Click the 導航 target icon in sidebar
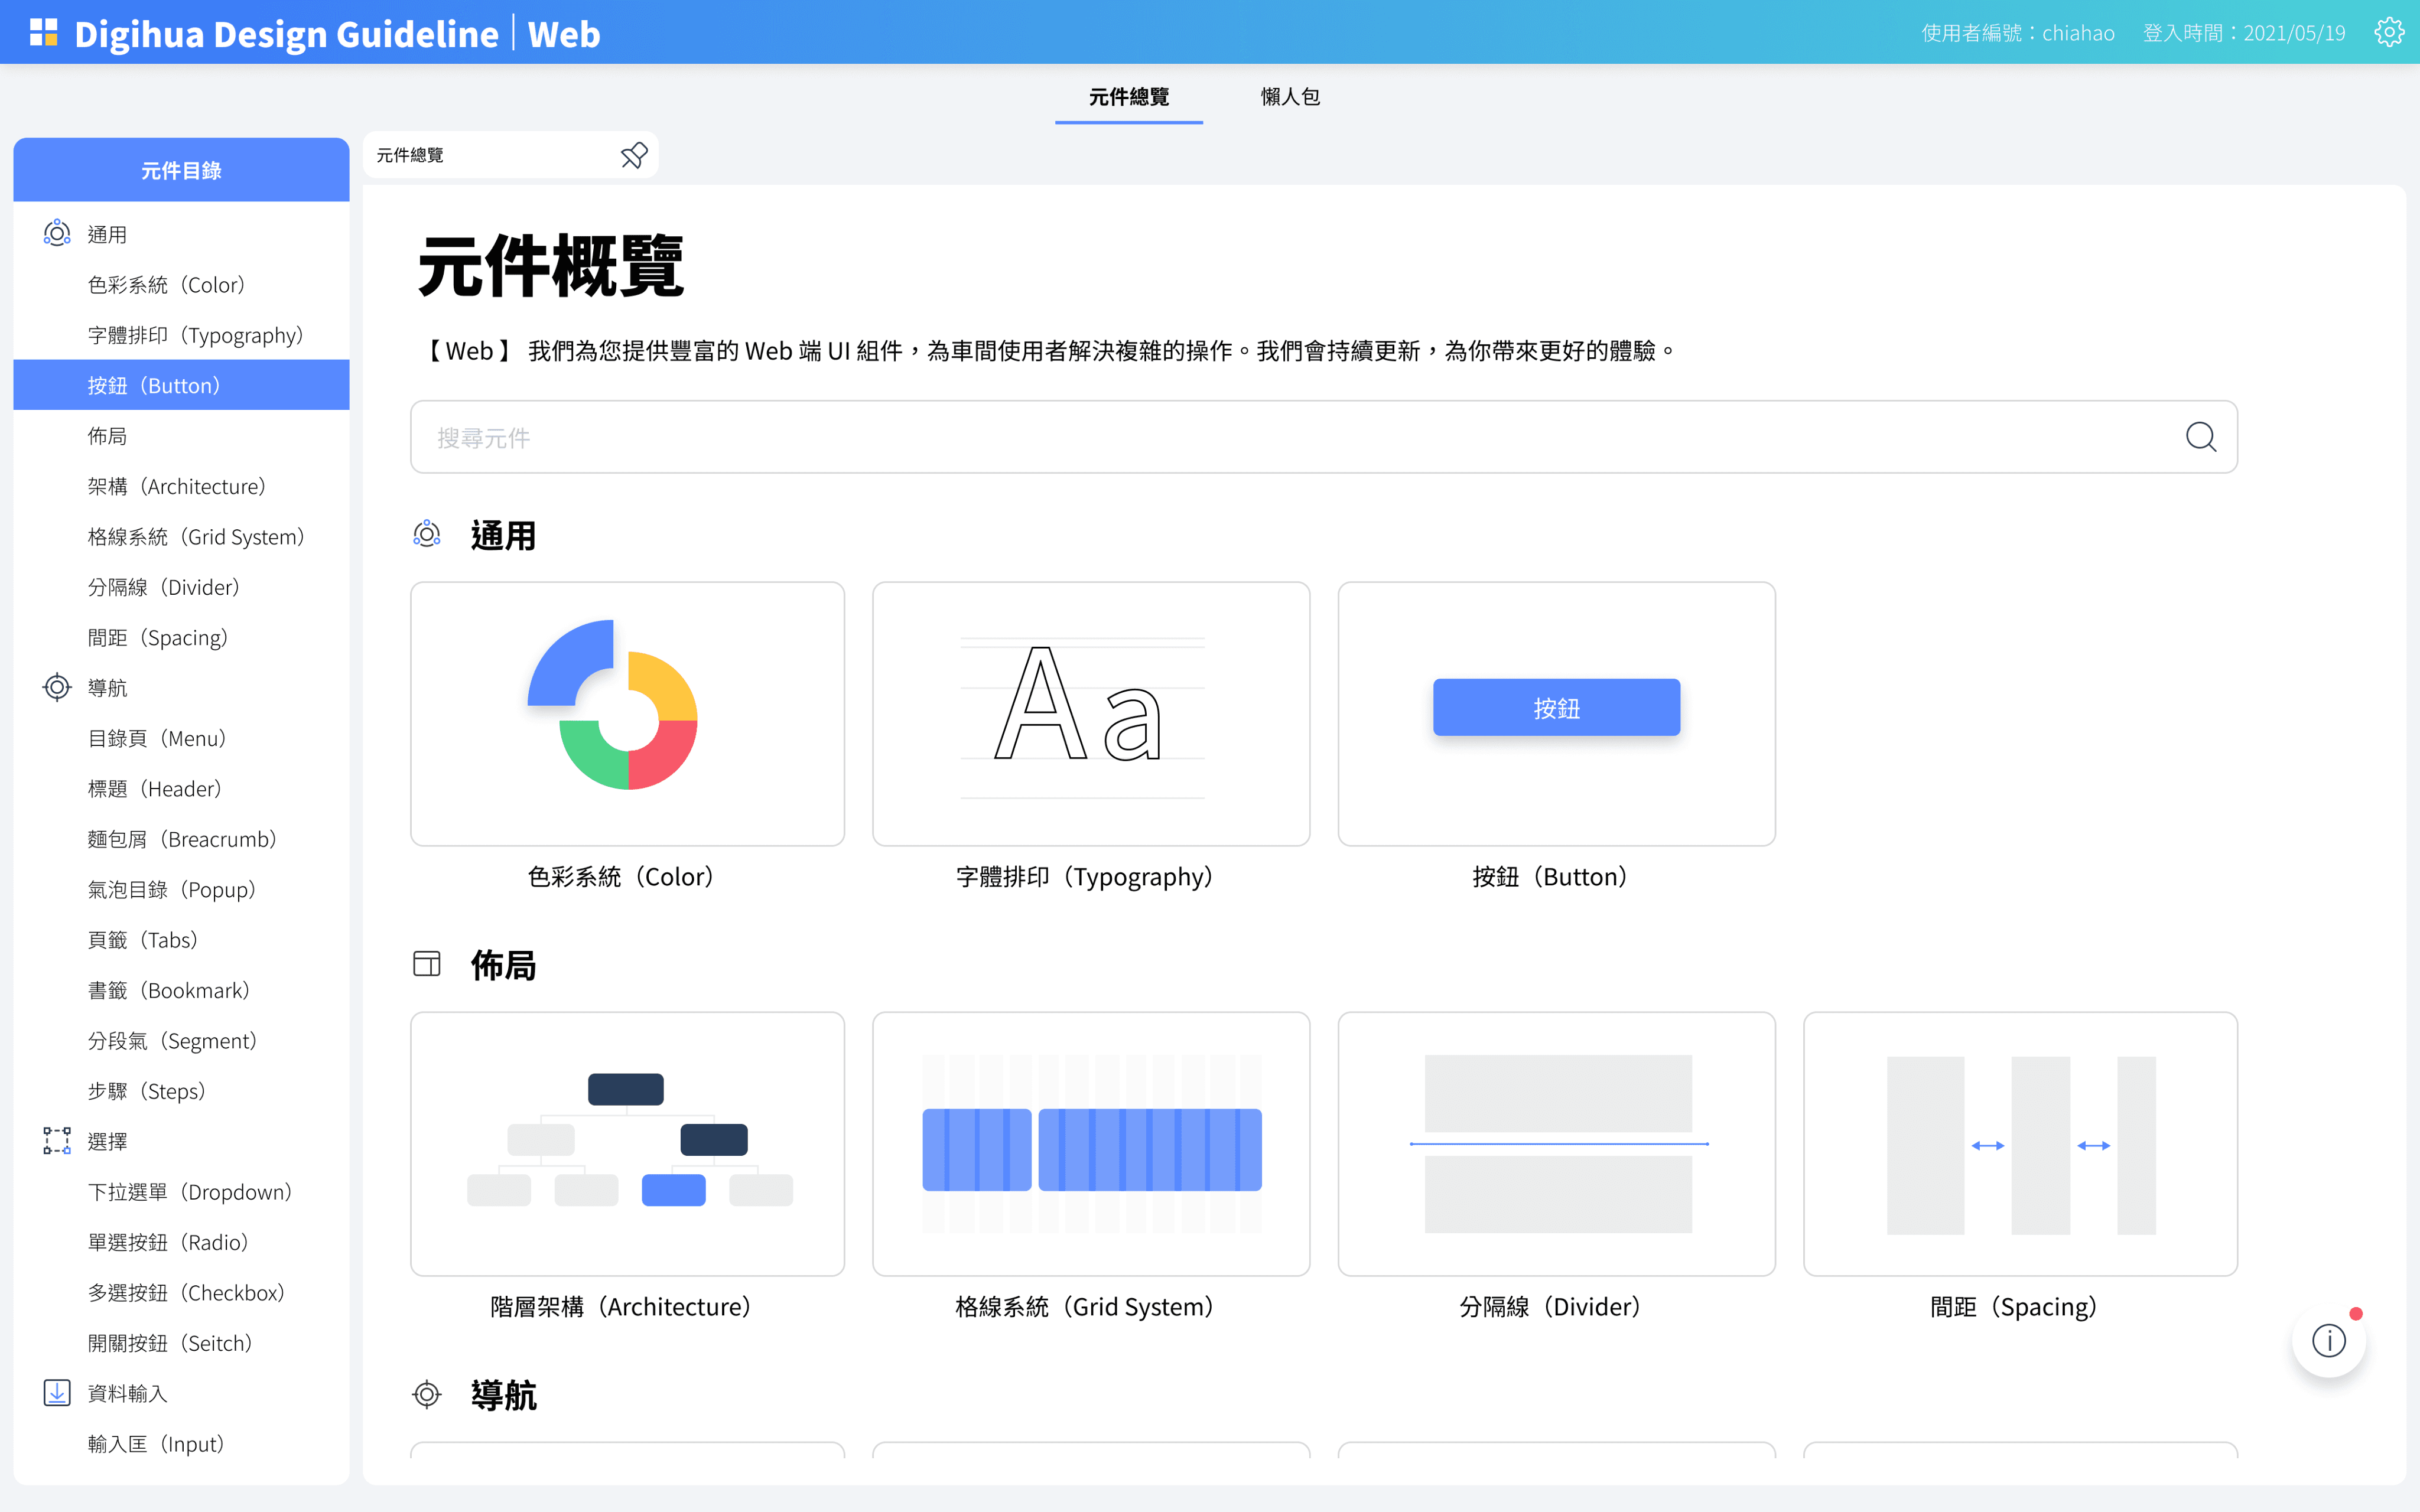Screen dimensions: 2420x1512 [57, 688]
